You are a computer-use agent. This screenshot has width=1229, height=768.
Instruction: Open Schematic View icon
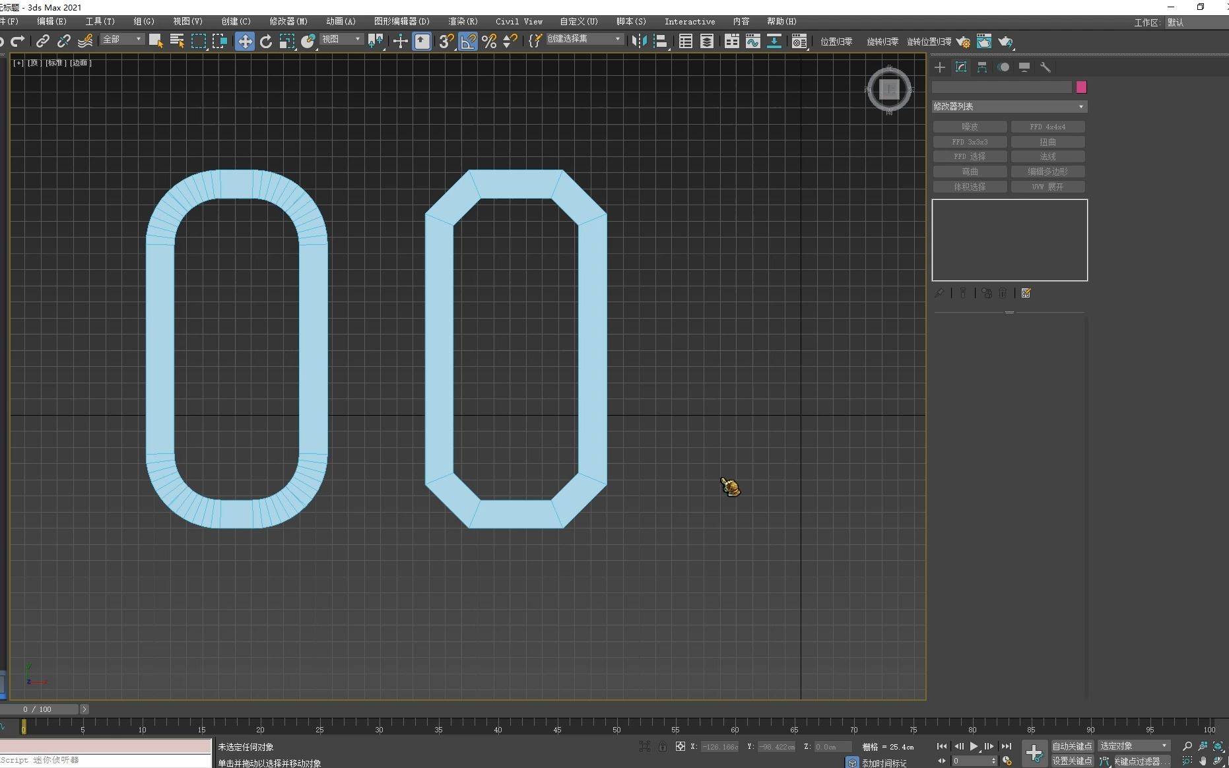774,41
